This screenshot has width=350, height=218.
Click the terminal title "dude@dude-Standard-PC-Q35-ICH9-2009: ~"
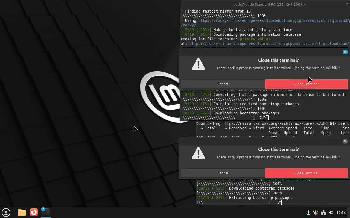(x=269, y=4)
